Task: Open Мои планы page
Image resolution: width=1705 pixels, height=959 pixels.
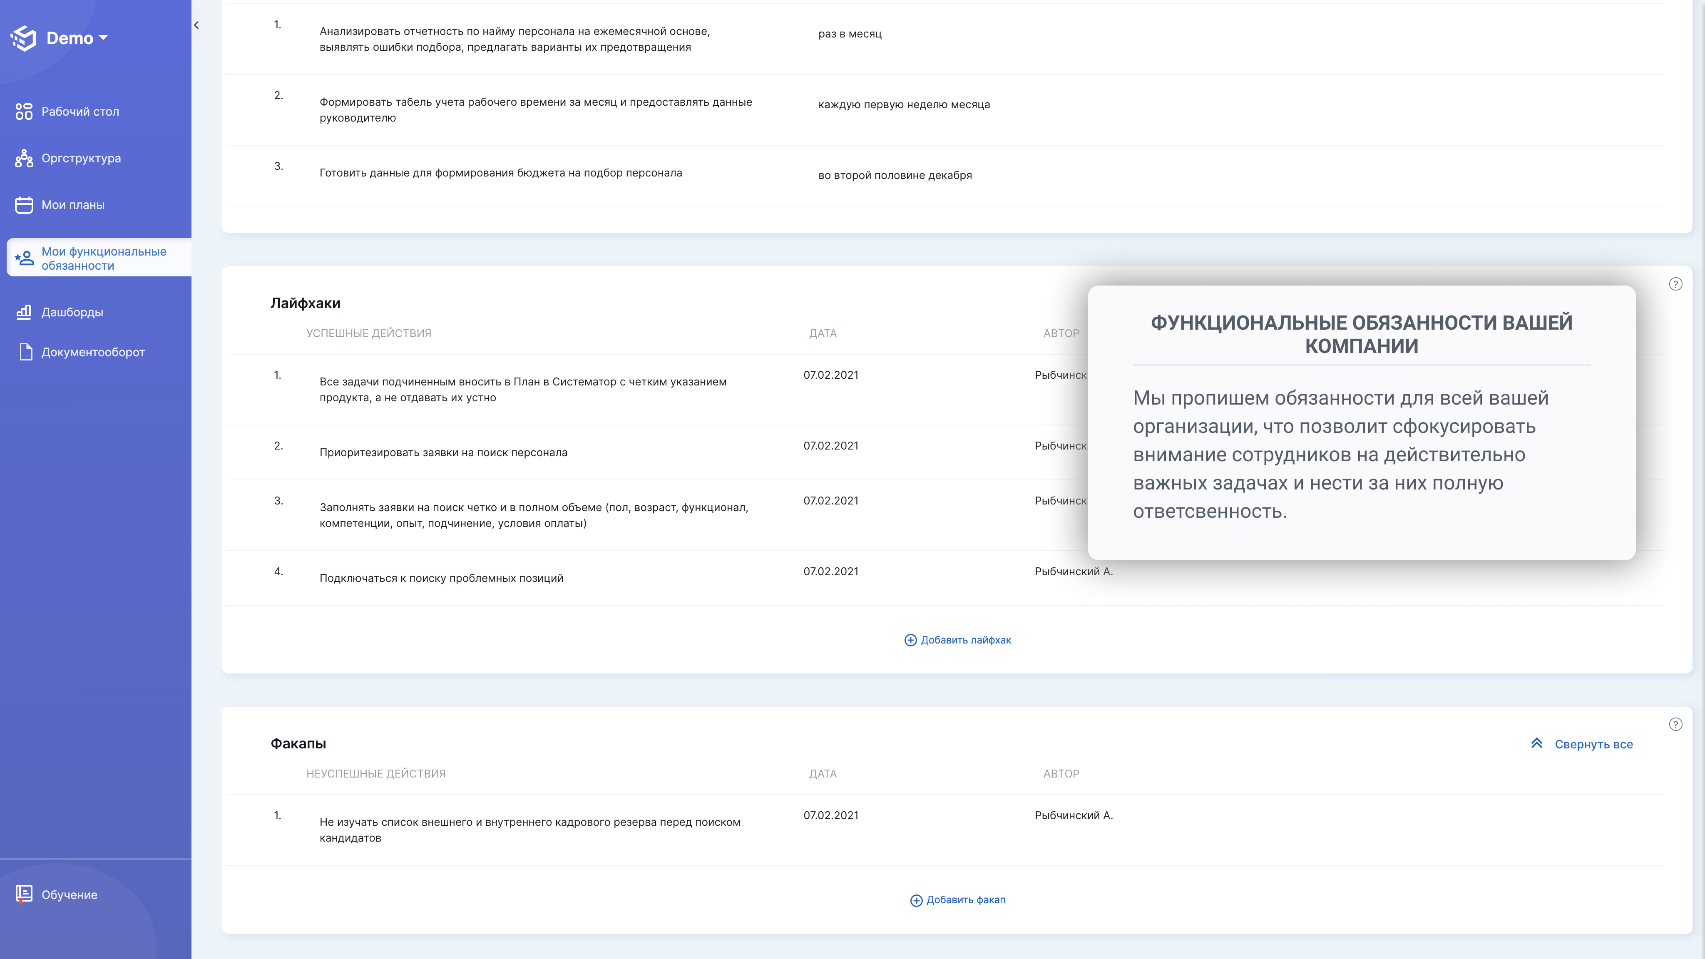Action: point(73,205)
